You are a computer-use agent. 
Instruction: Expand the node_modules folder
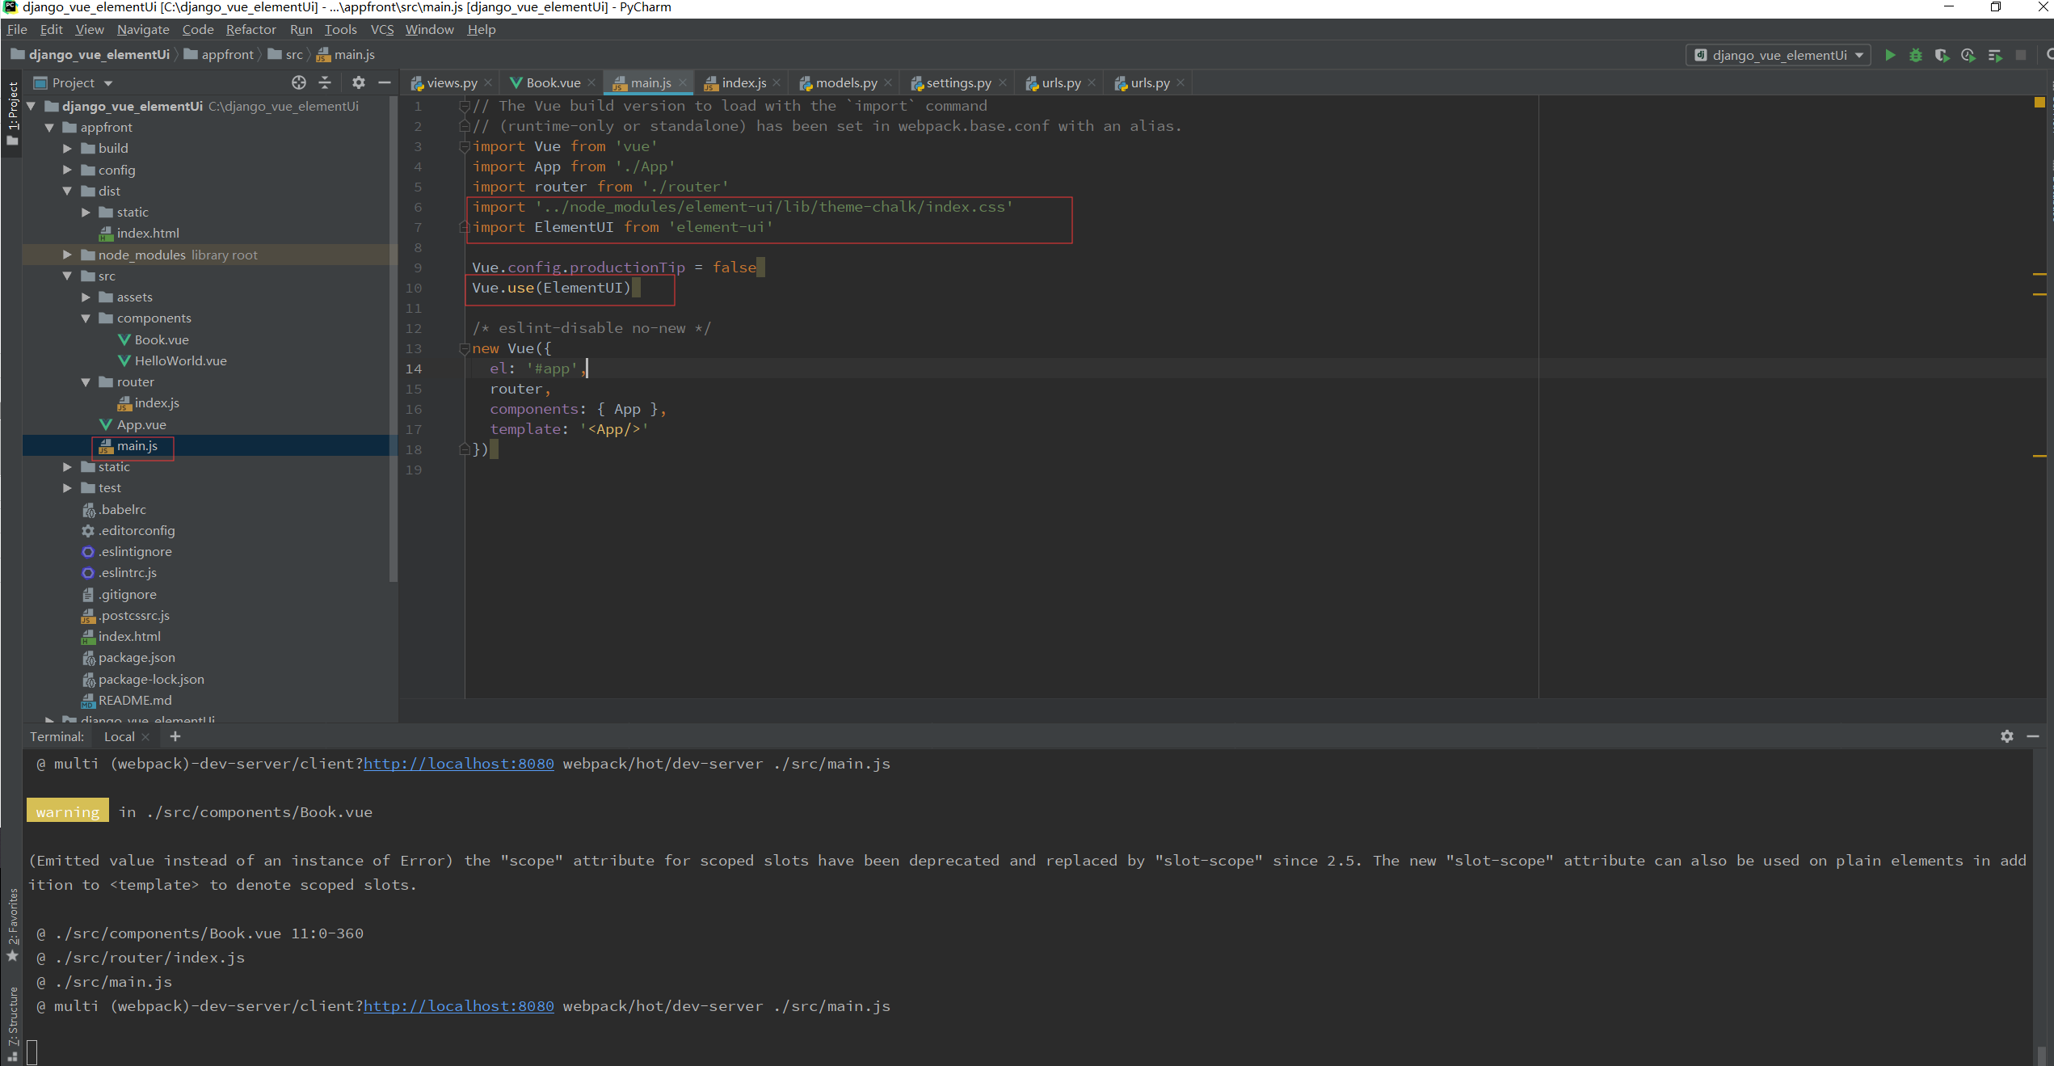point(67,255)
